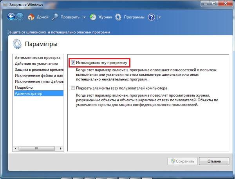The height and width of the screenshot is (179, 235).
Task: Click the shield icon on Сохранить
Action: click(x=173, y=161)
